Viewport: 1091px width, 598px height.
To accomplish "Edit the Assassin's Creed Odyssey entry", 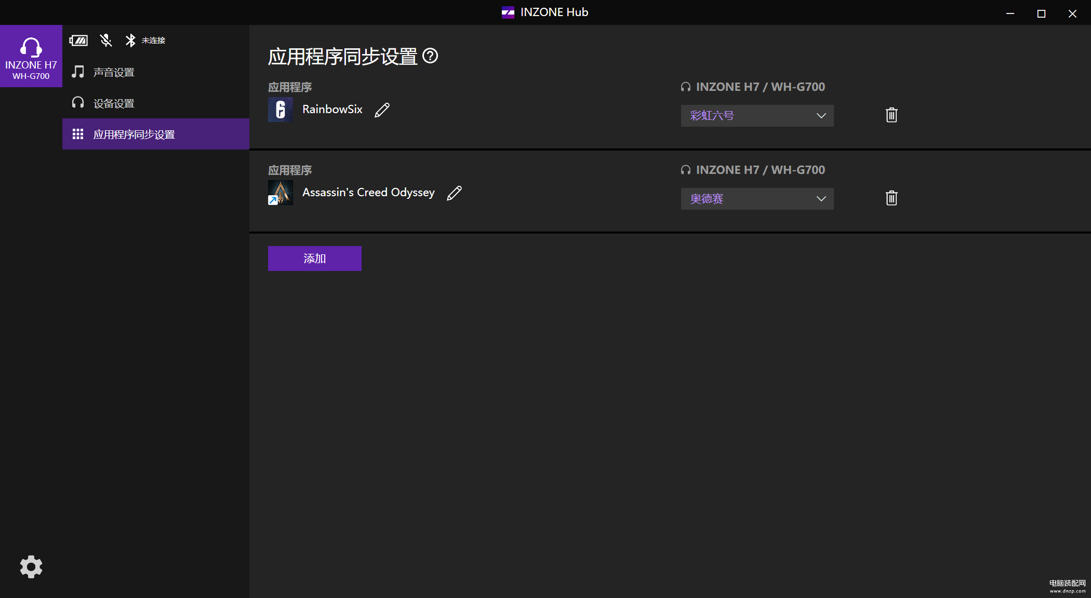I will [454, 193].
